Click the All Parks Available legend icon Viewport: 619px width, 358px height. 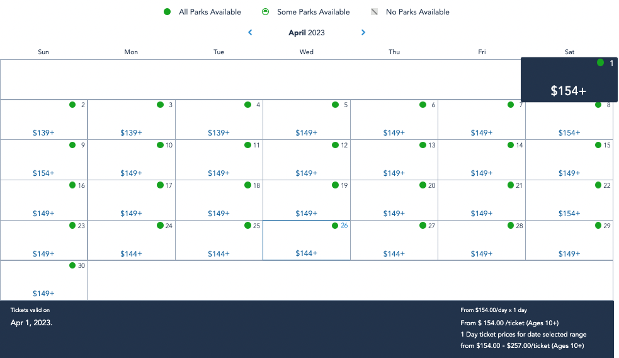click(168, 12)
